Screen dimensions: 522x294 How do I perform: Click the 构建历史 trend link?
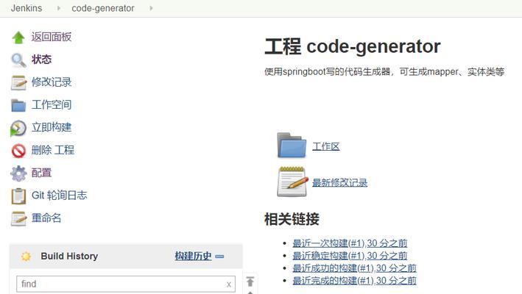tap(194, 256)
